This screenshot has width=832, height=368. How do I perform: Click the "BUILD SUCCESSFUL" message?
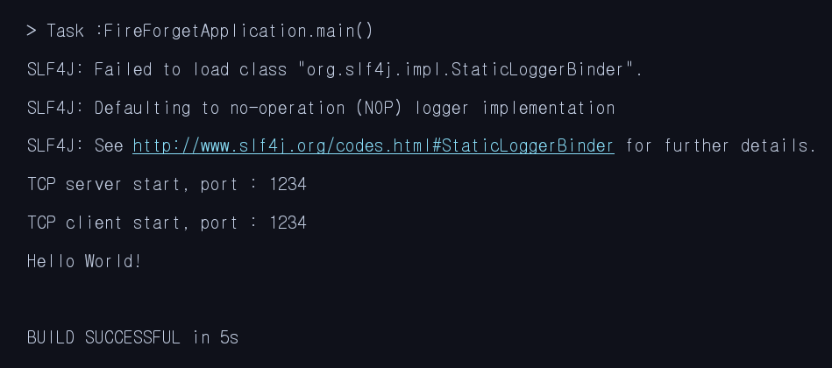pyautogui.click(x=103, y=337)
